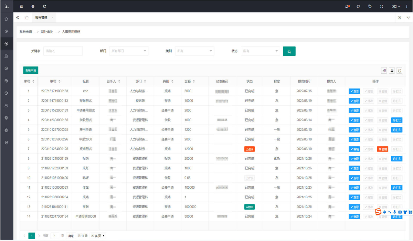Enter fullscreen mode via header icon

pyautogui.click(x=381, y=6)
